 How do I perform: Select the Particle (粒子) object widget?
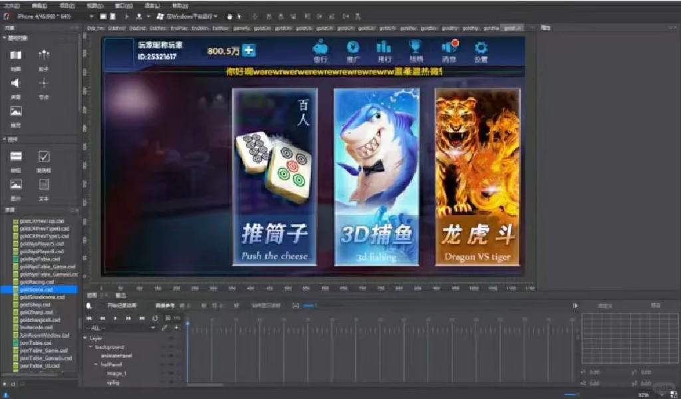(44, 55)
